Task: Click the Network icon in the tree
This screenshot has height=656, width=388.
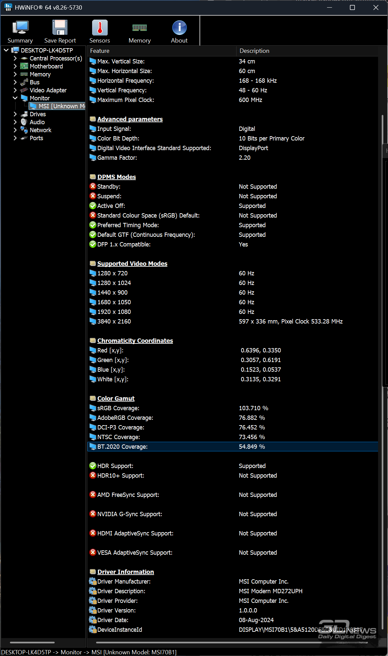Action: click(x=24, y=130)
